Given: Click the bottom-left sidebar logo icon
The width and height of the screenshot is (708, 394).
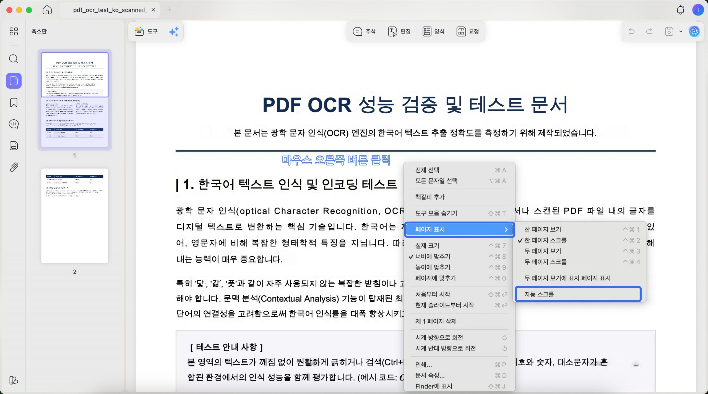Looking at the screenshot, I should 14,380.
